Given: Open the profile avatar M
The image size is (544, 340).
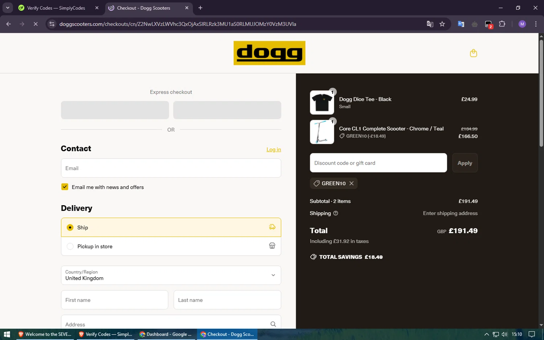Looking at the screenshot, I should [x=522, y=24].
